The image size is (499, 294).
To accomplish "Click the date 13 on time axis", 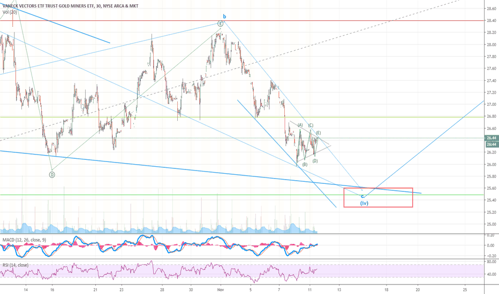I will (339, 290).
